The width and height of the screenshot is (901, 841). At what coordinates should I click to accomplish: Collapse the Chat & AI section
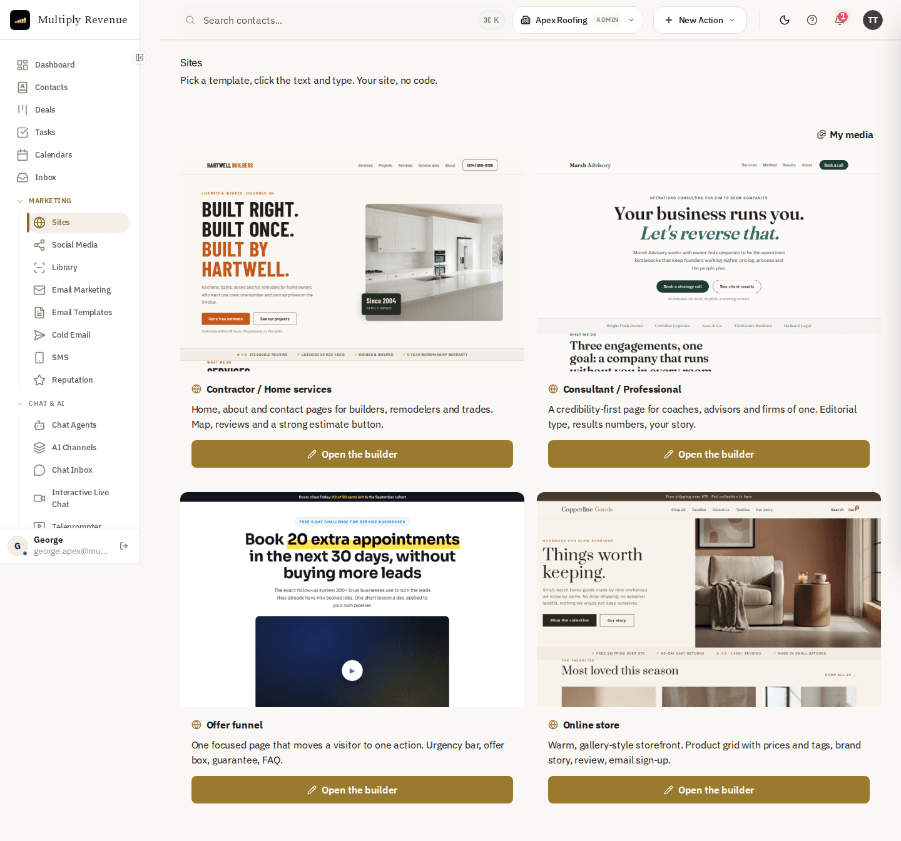[41, 403]
